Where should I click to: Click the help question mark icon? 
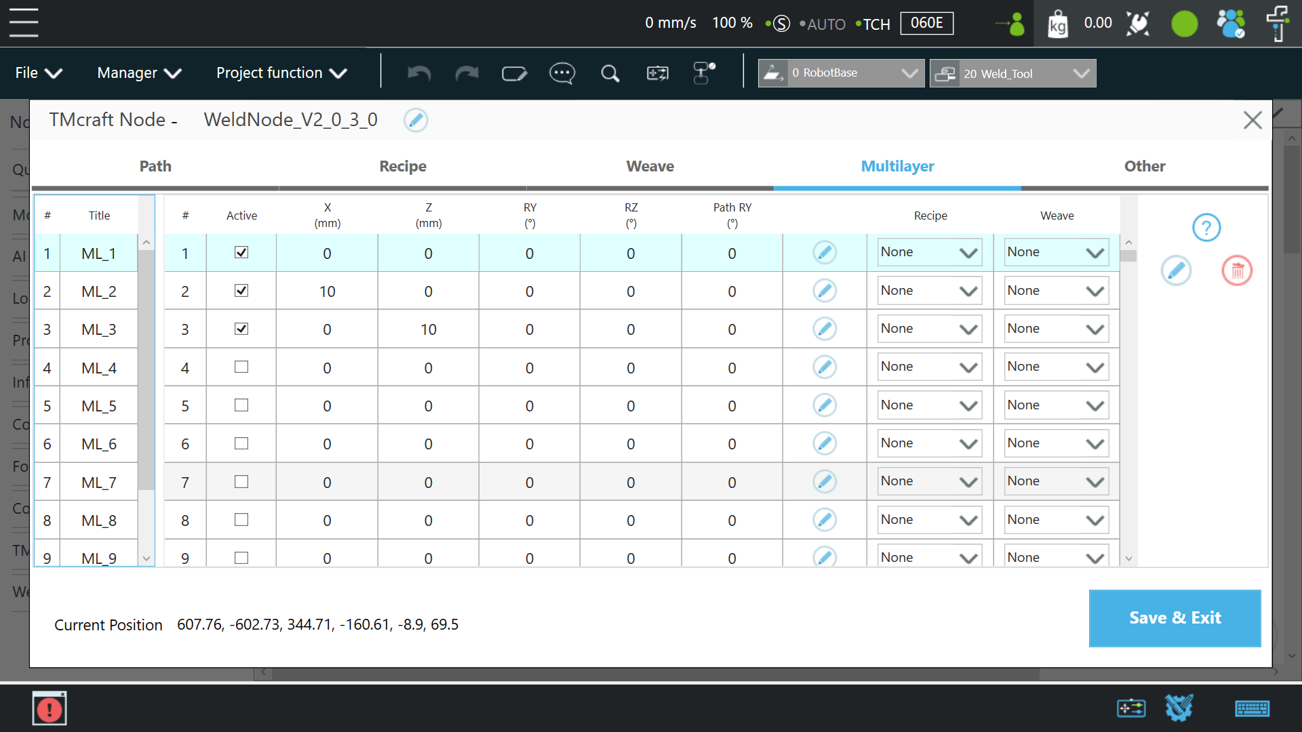1206,228
